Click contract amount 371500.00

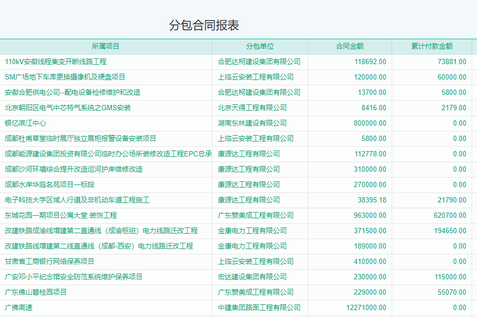pos(370,231)
